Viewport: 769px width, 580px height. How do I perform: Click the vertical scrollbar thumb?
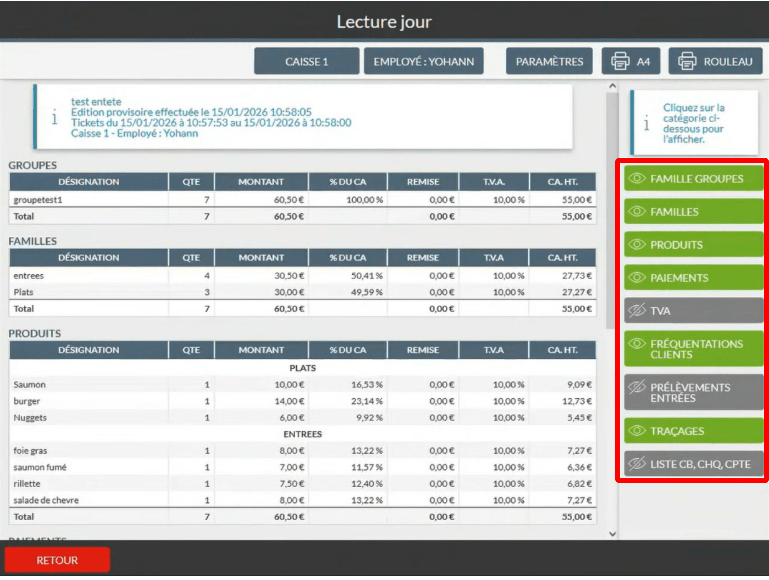(612, 208)
